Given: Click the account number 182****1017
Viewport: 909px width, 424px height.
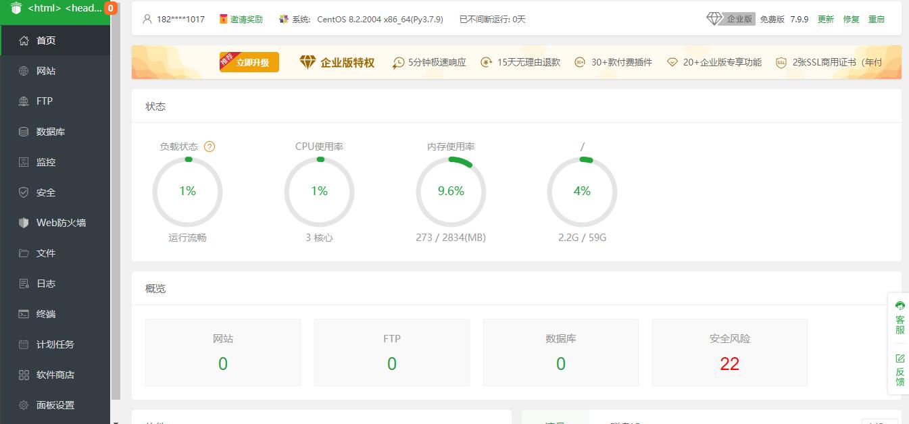Looking at the screenshot, I should pyautogui.click(x=180, y=19).
